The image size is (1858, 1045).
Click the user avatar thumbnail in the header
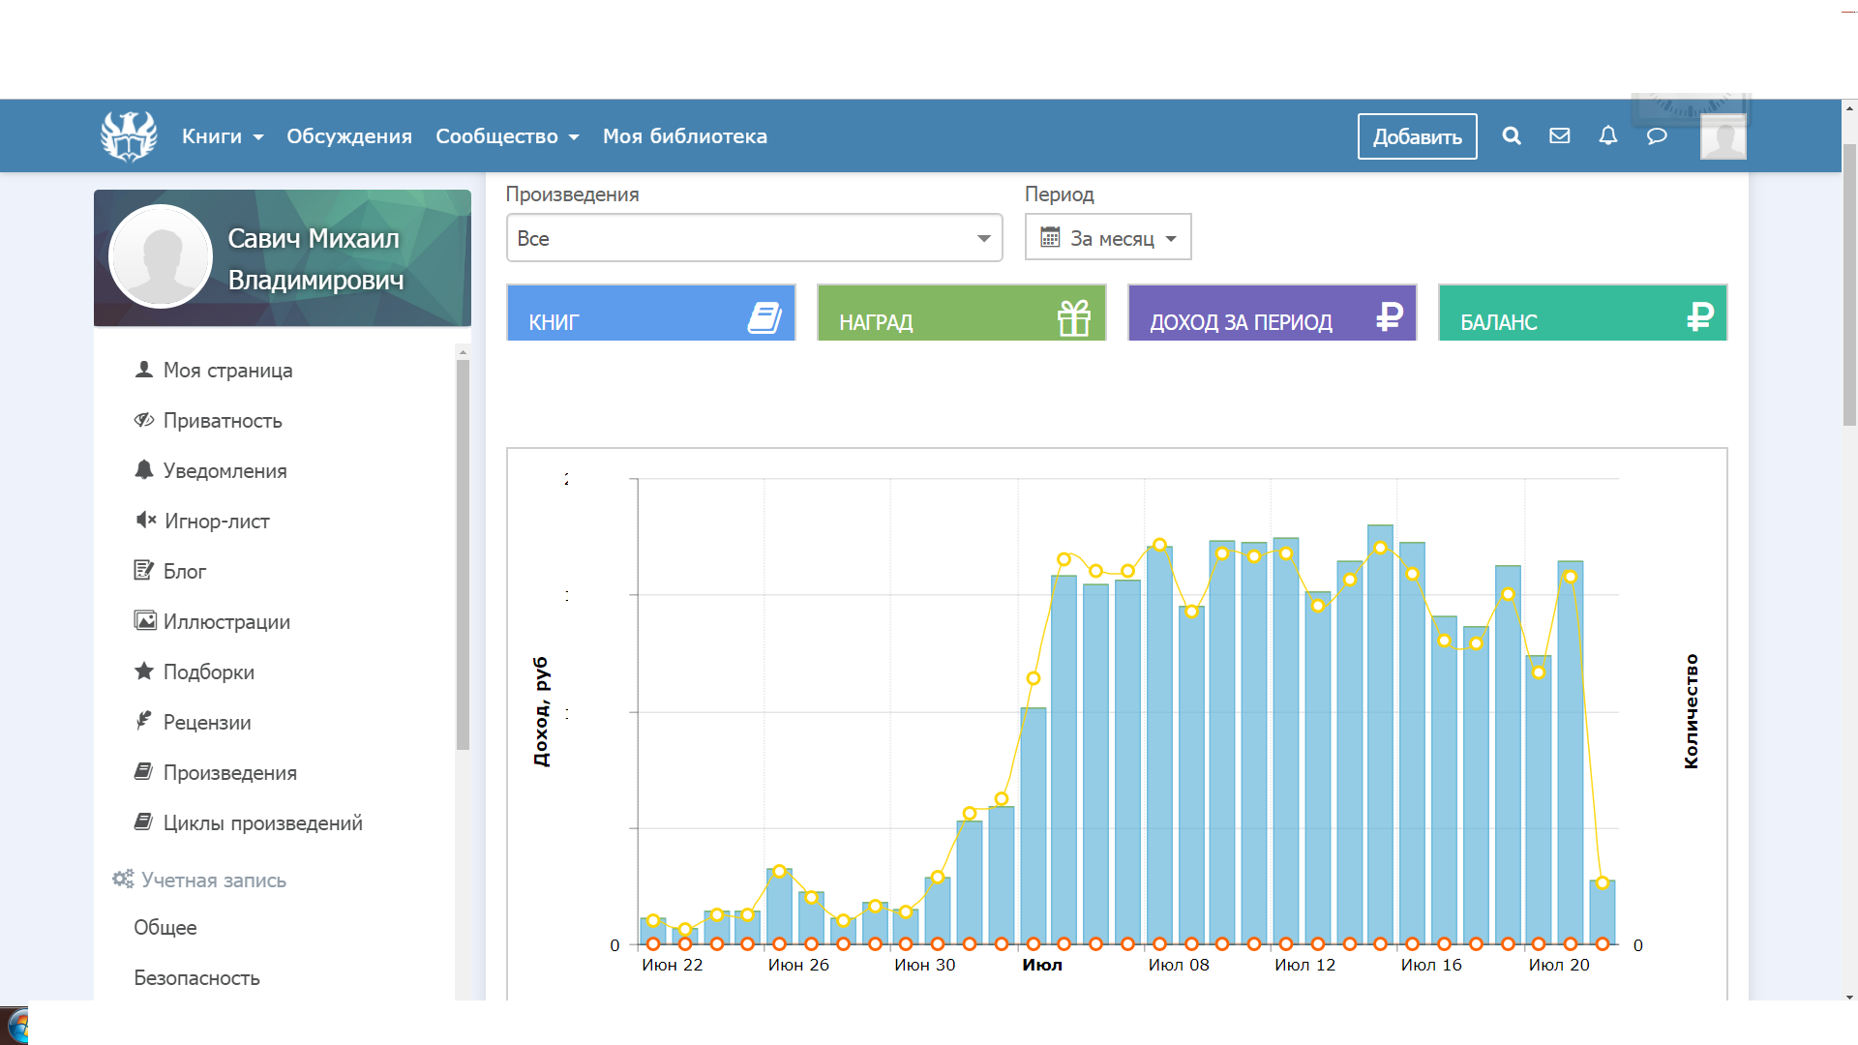point(1723,136)
